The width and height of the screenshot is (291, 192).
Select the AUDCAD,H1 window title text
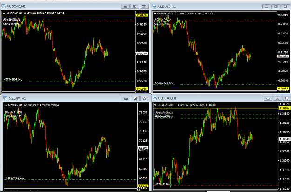[x=16, y=7]
